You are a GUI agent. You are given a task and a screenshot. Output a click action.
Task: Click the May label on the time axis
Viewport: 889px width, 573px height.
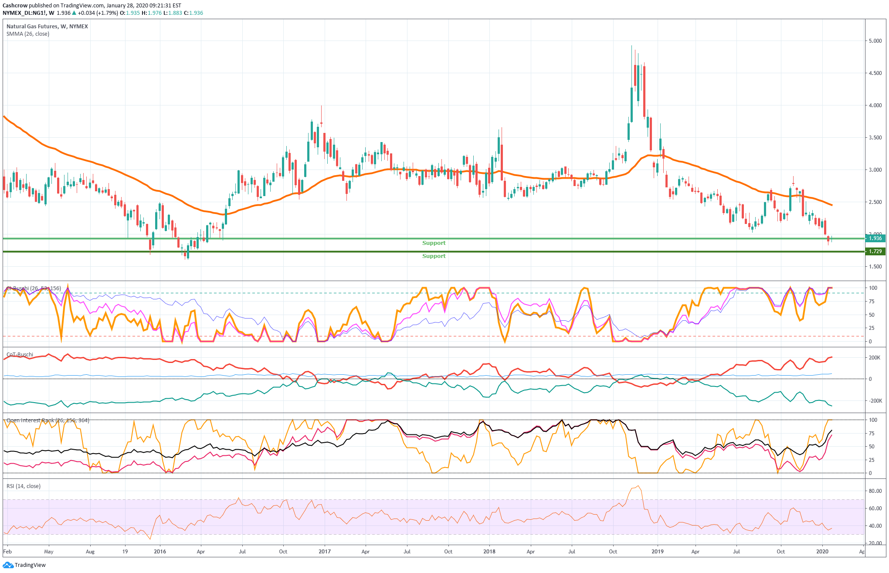point(49,551)
